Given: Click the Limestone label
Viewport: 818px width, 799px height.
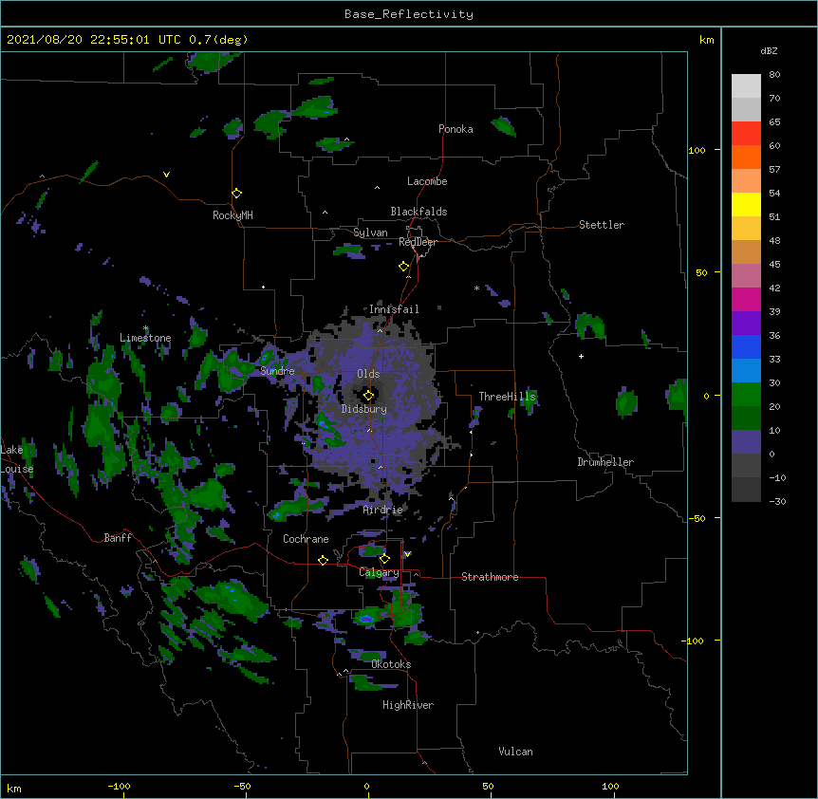Looking at the screenshot, I should pos(145,338).
